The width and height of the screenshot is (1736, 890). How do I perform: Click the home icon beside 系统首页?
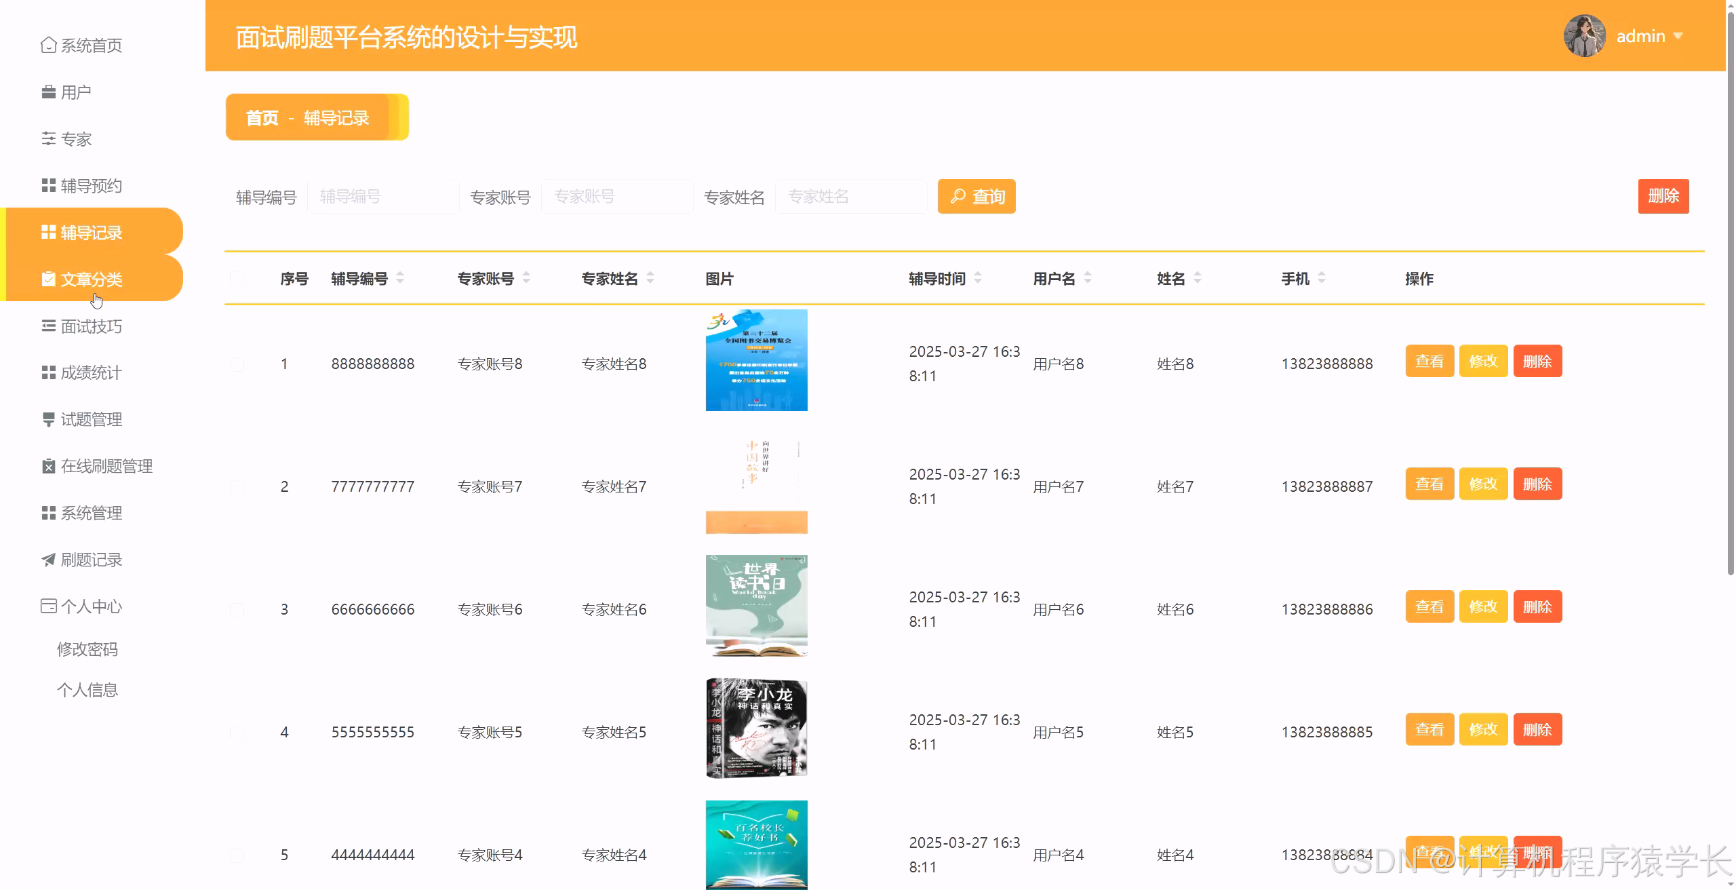coord(48,45)
